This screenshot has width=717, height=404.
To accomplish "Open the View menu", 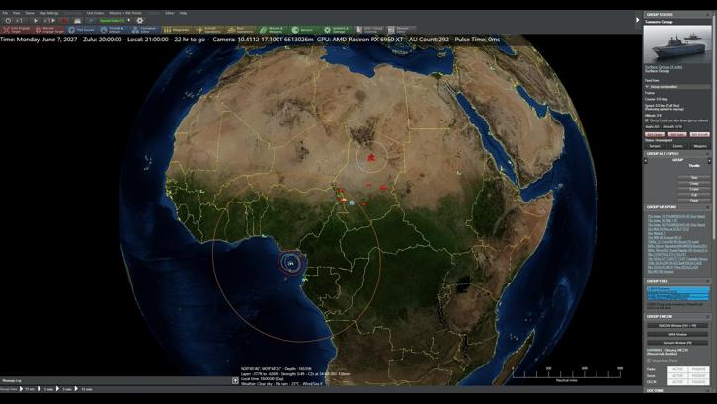I will (x=16, y=13).
